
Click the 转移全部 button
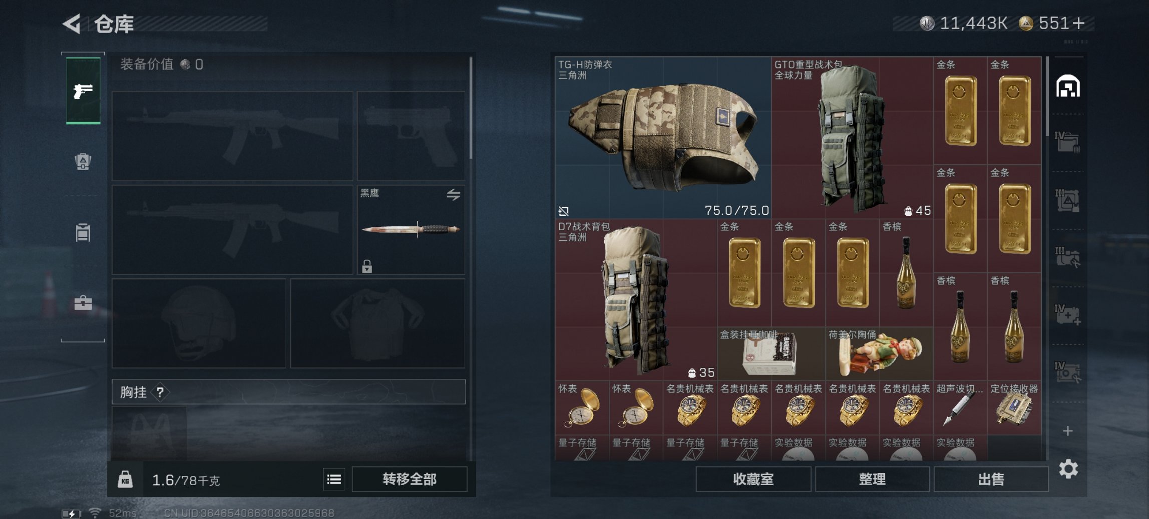click(410, 479)
